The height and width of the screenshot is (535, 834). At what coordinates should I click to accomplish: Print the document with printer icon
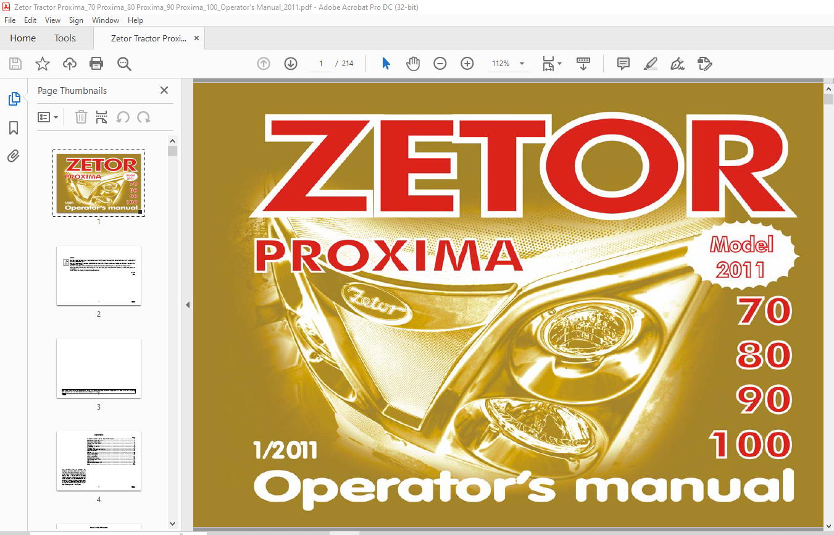point(96,64)
